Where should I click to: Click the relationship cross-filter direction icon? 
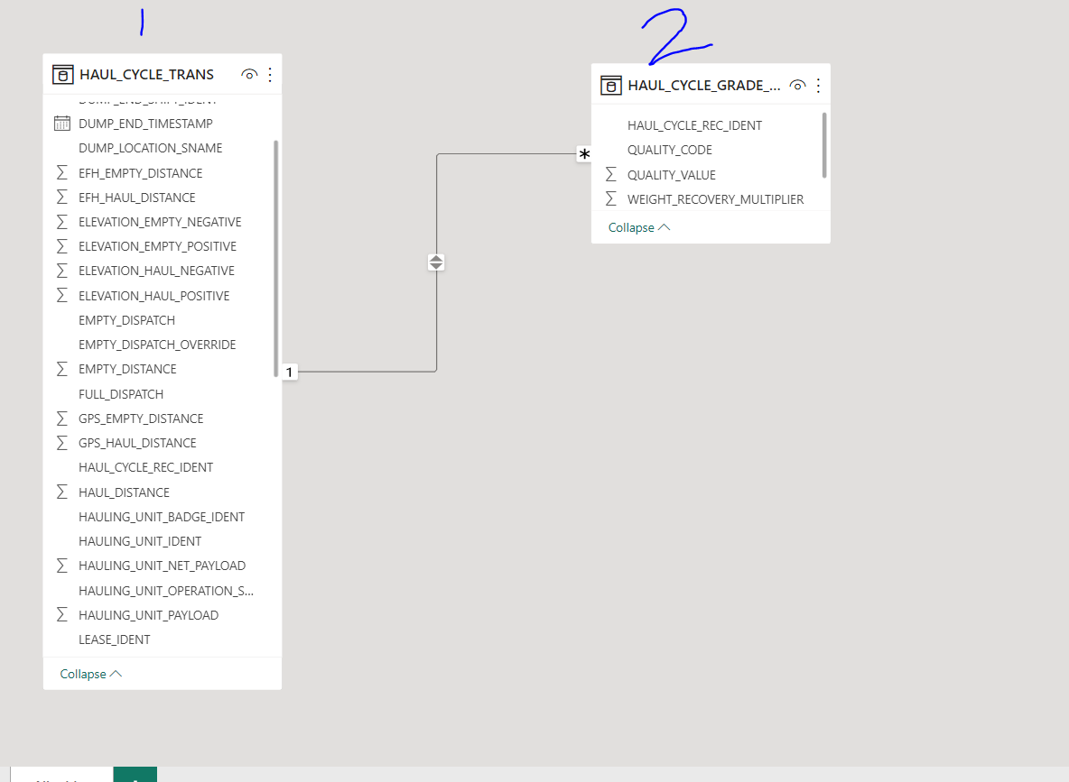tap(436, 262)
